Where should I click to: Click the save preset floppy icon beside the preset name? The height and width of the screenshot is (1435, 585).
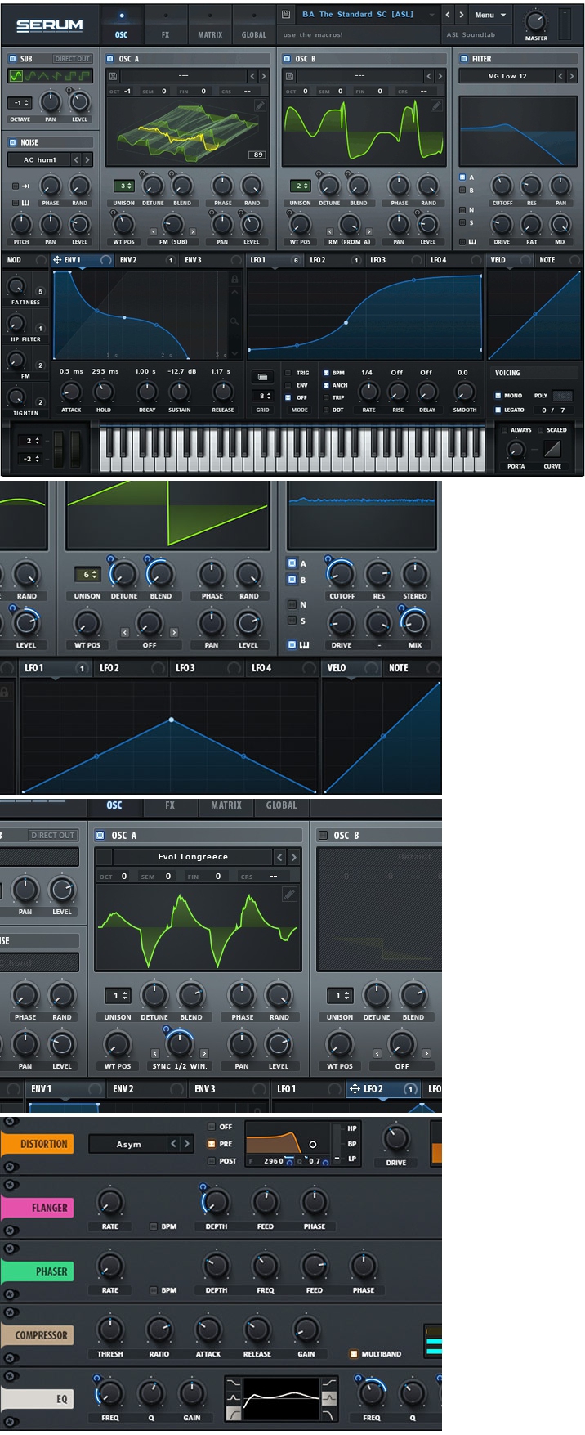click(285, 15)
